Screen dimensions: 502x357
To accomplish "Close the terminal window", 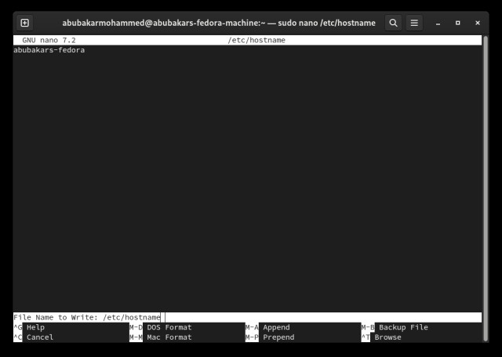I will tap(478, 23).
